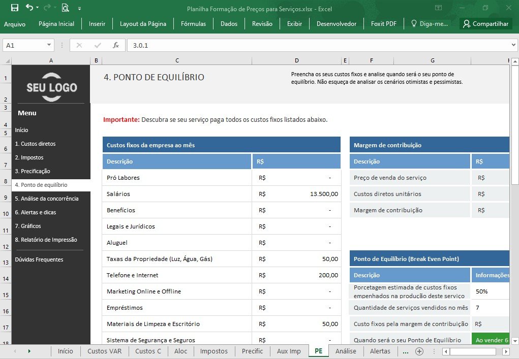Screen dimensions: 519x359
Task: Add a new sheet with plus icon
Action: tap(419, 351)
